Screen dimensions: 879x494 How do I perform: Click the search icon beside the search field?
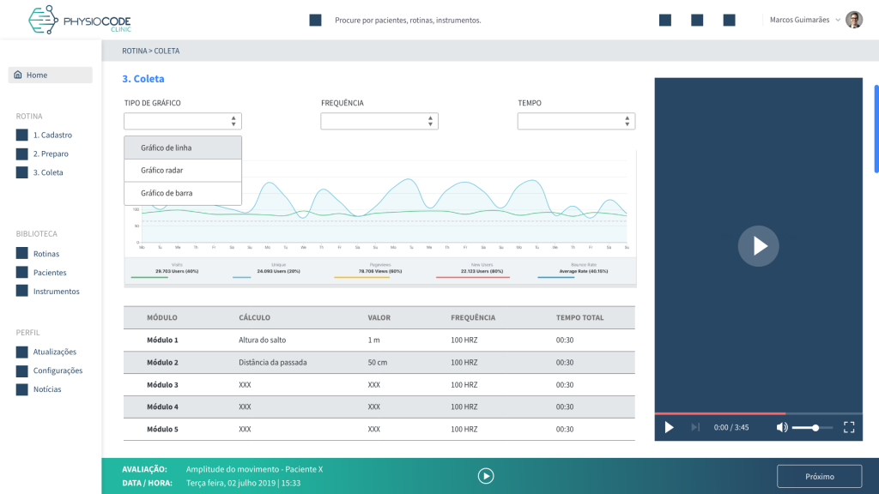[x=315, y=20]
